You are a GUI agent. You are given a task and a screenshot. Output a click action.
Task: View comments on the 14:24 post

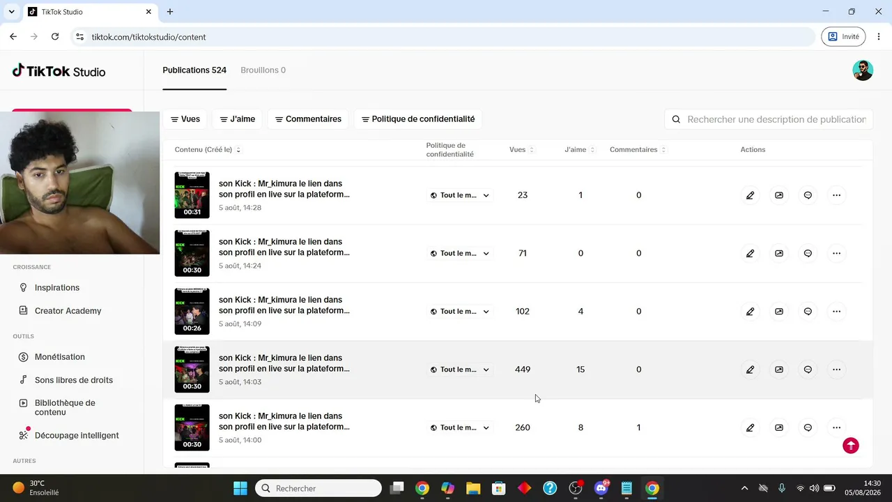tap(808, 253)
